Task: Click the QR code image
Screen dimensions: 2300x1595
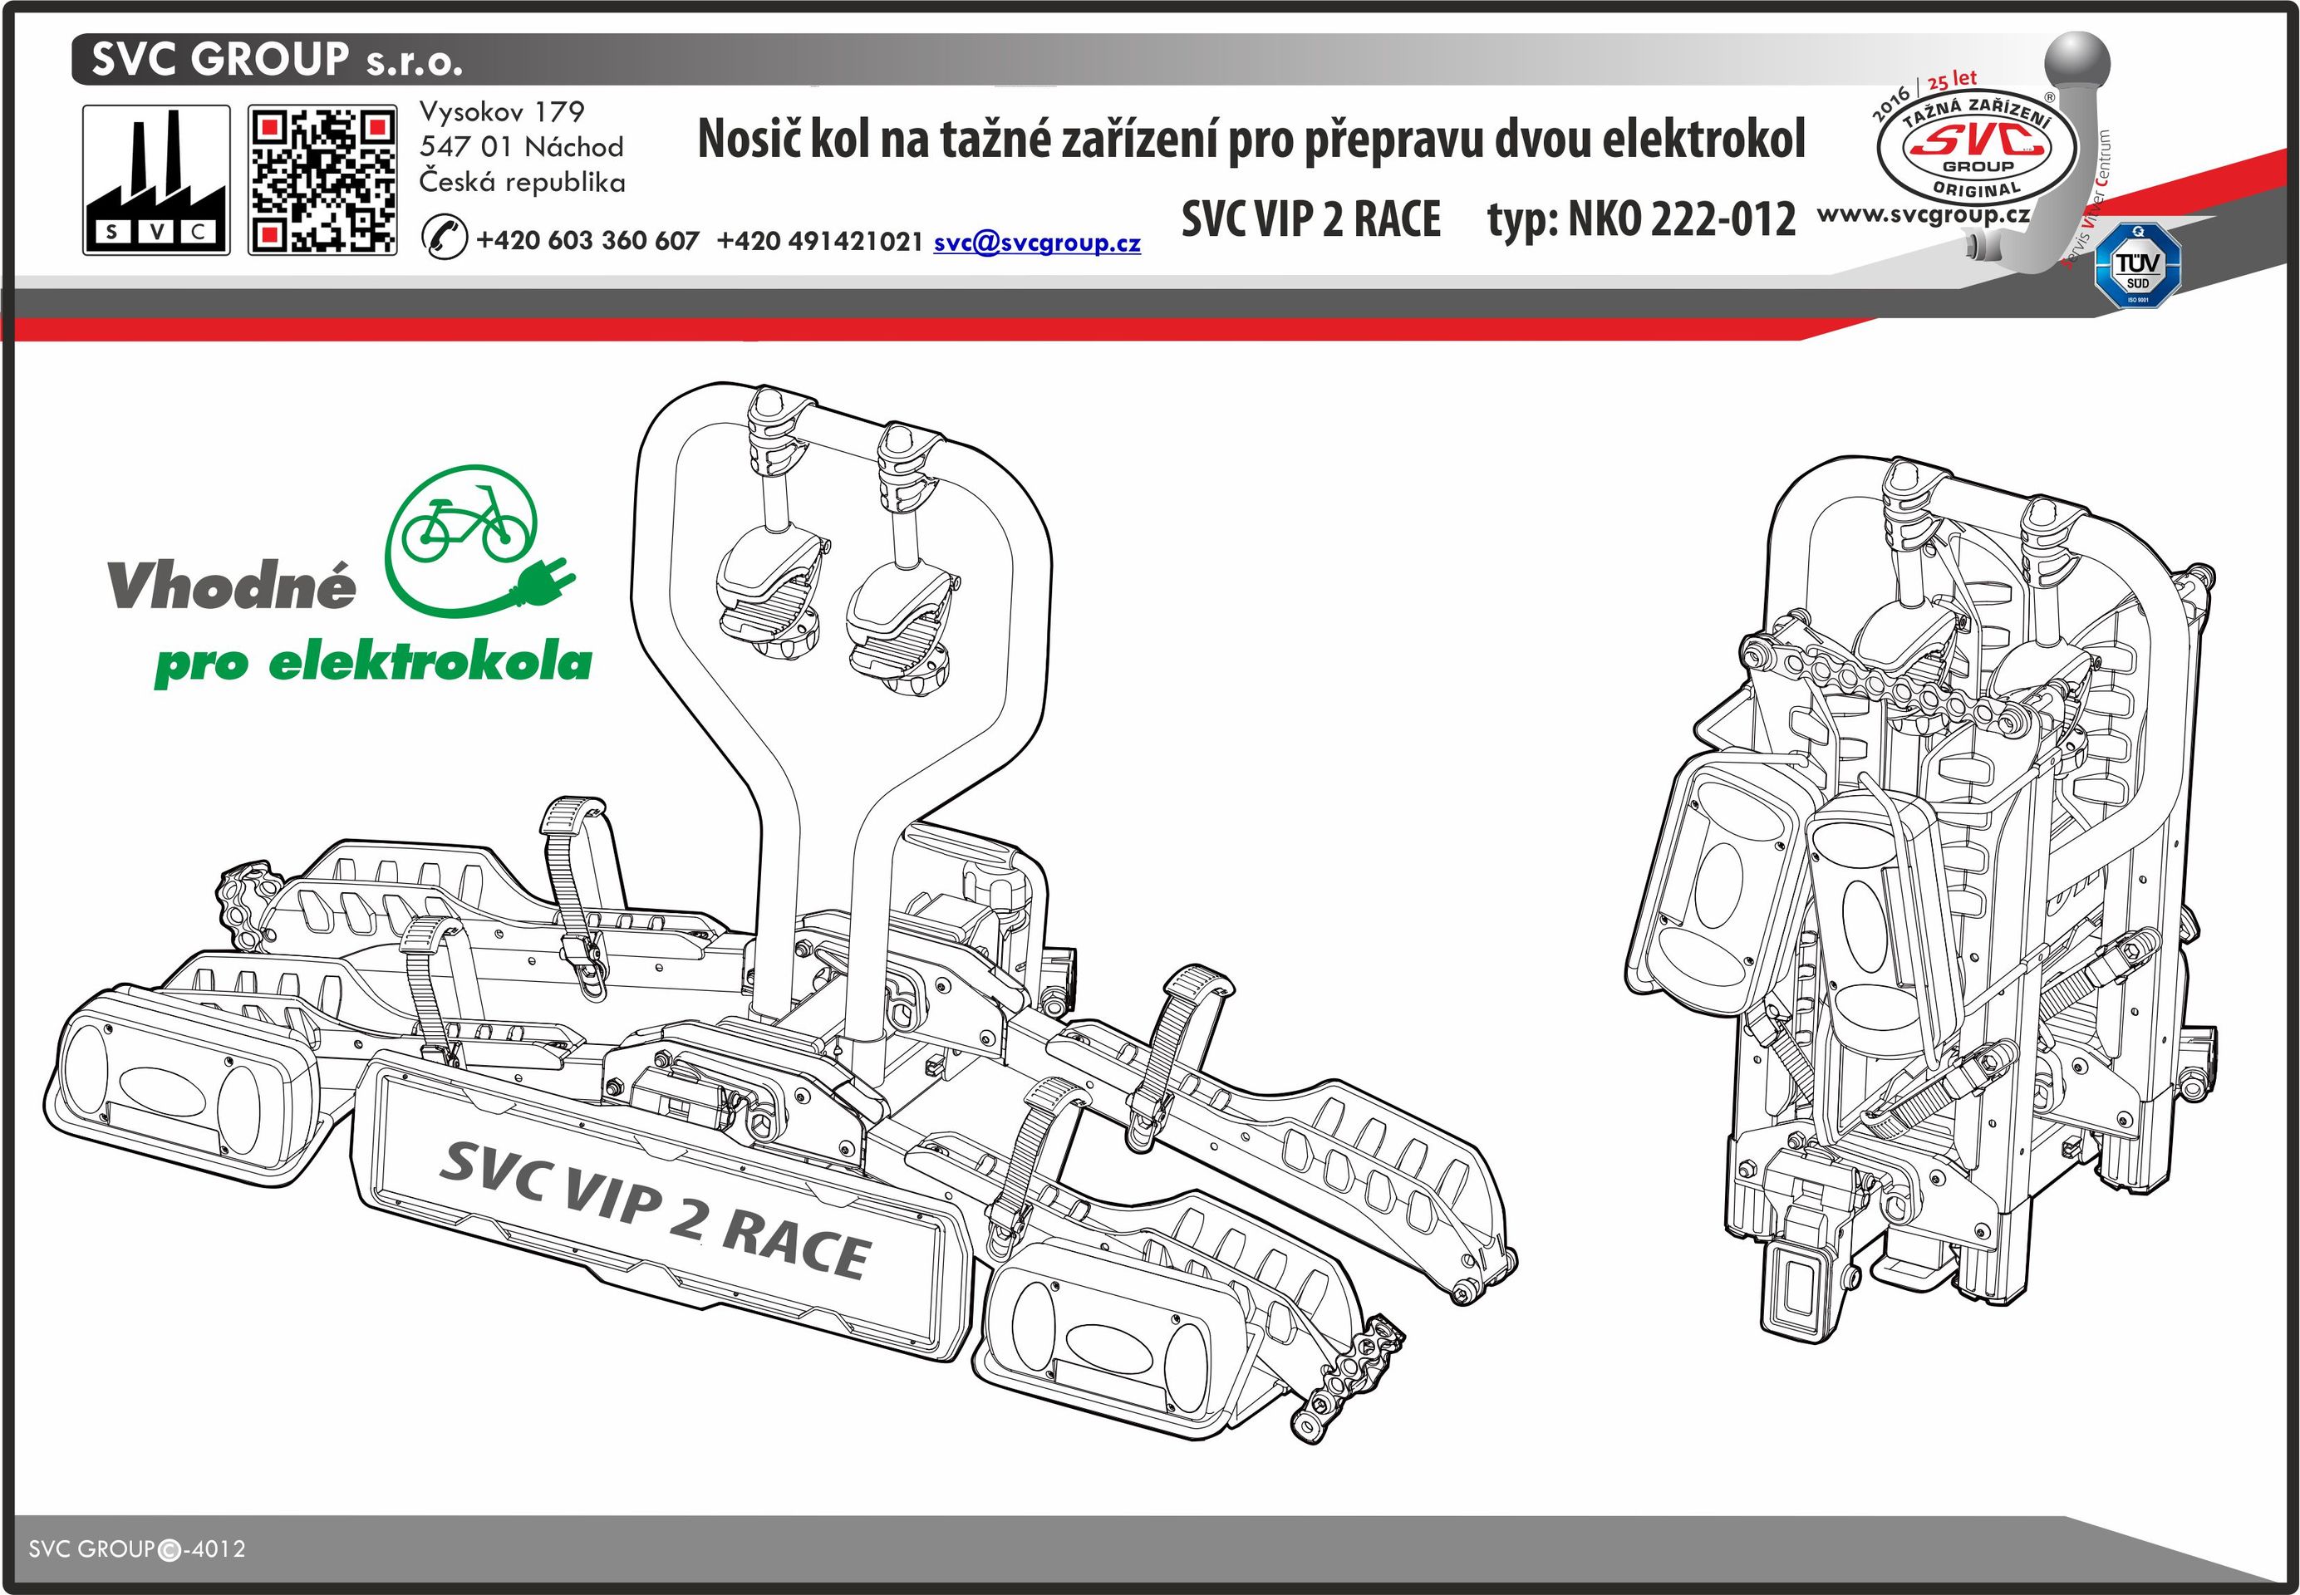Action: pos(322,180)
